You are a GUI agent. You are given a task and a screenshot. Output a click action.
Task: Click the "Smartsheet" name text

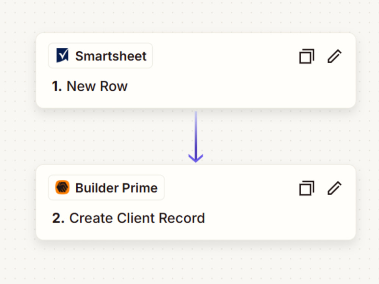(x=111, y=56)
